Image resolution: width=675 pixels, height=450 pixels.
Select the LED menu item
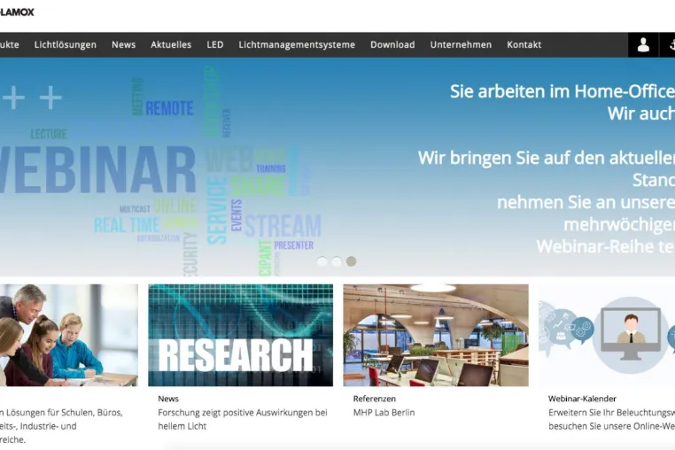(214, 45)
